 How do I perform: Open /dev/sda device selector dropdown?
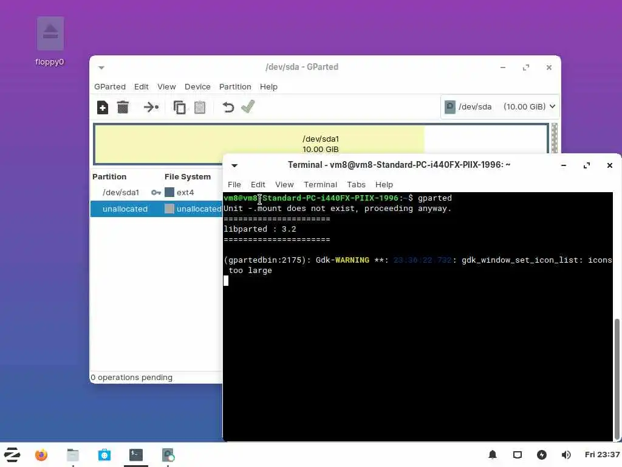click(501, 107)
